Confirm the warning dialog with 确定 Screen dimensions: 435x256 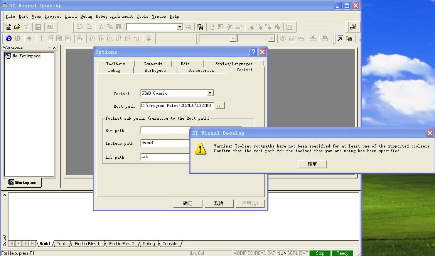coord(312,164)
